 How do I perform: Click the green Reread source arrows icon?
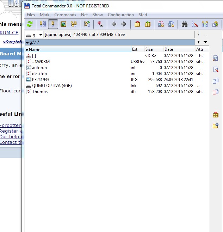point(30,24)
